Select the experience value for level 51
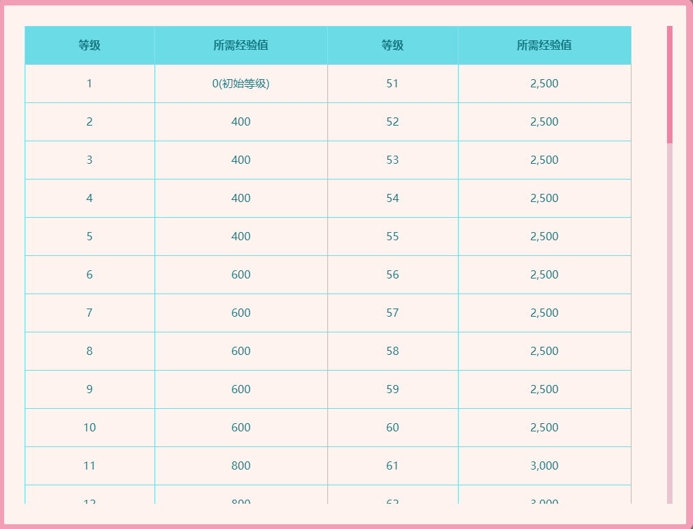Screen dimensions: 693x529 click(544, 84)
